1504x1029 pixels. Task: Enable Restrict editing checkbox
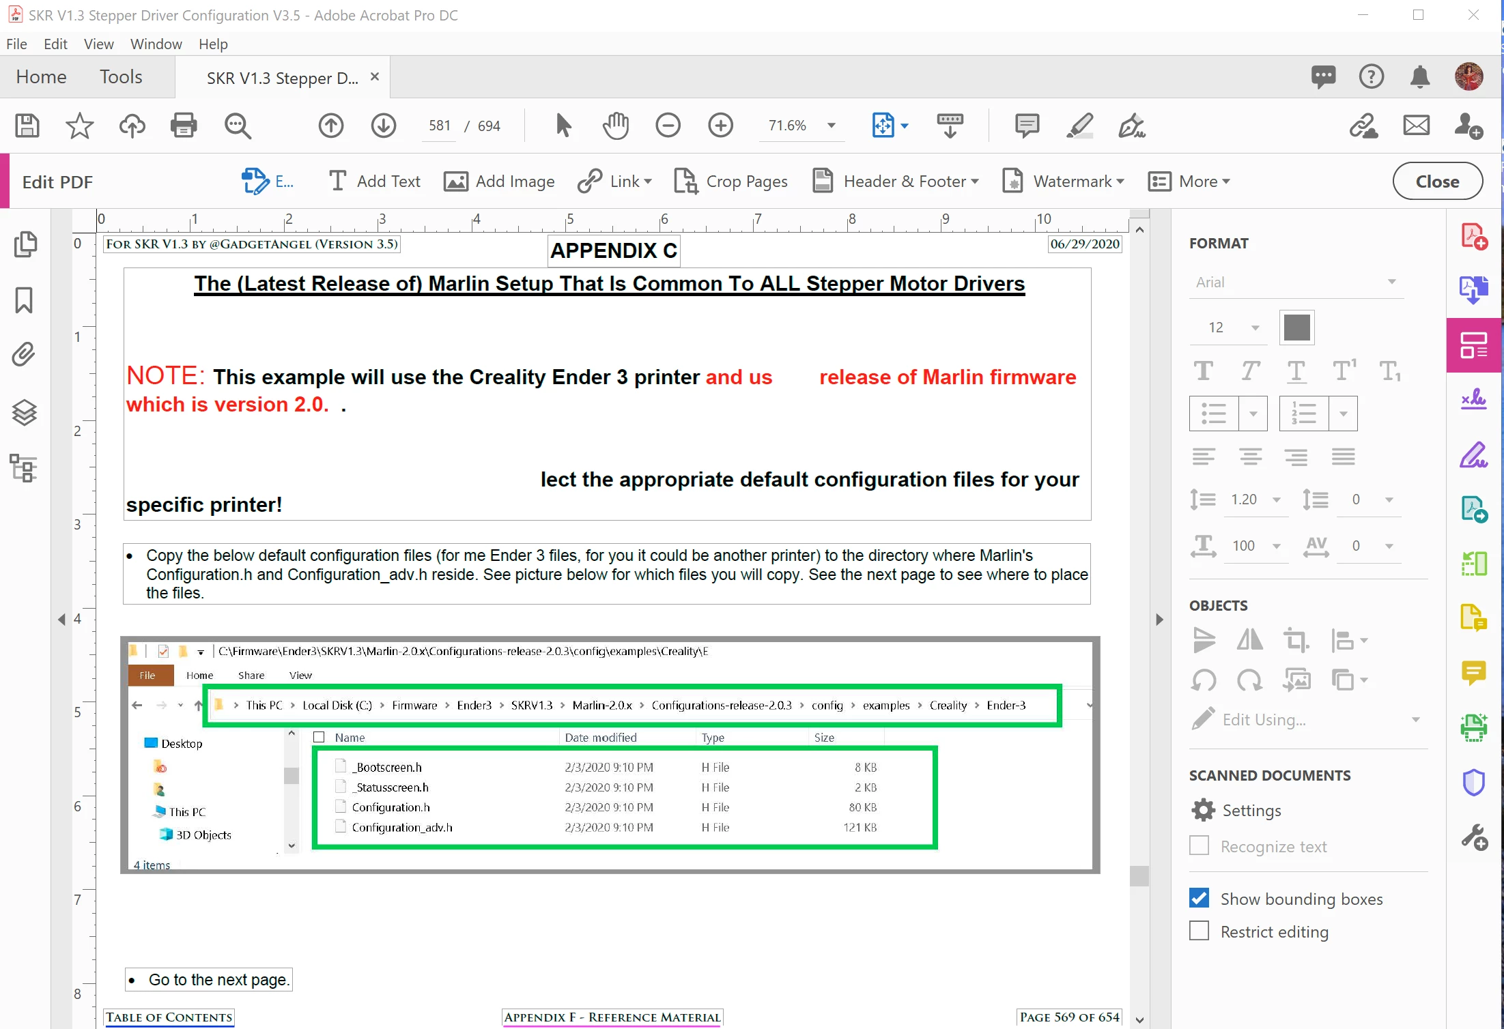coord(1199,931)
